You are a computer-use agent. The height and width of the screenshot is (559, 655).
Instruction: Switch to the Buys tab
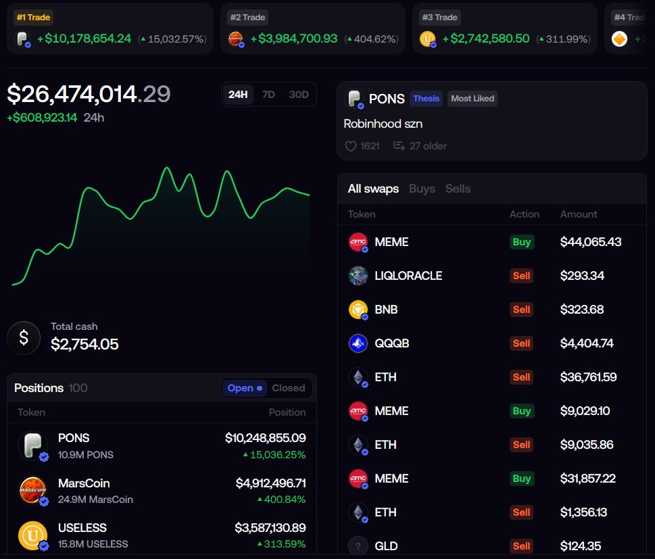422,189
